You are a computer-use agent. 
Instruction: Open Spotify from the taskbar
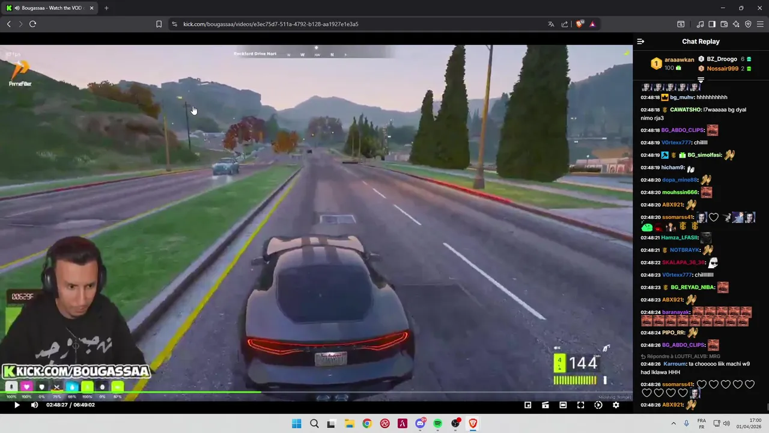(437, 423)
